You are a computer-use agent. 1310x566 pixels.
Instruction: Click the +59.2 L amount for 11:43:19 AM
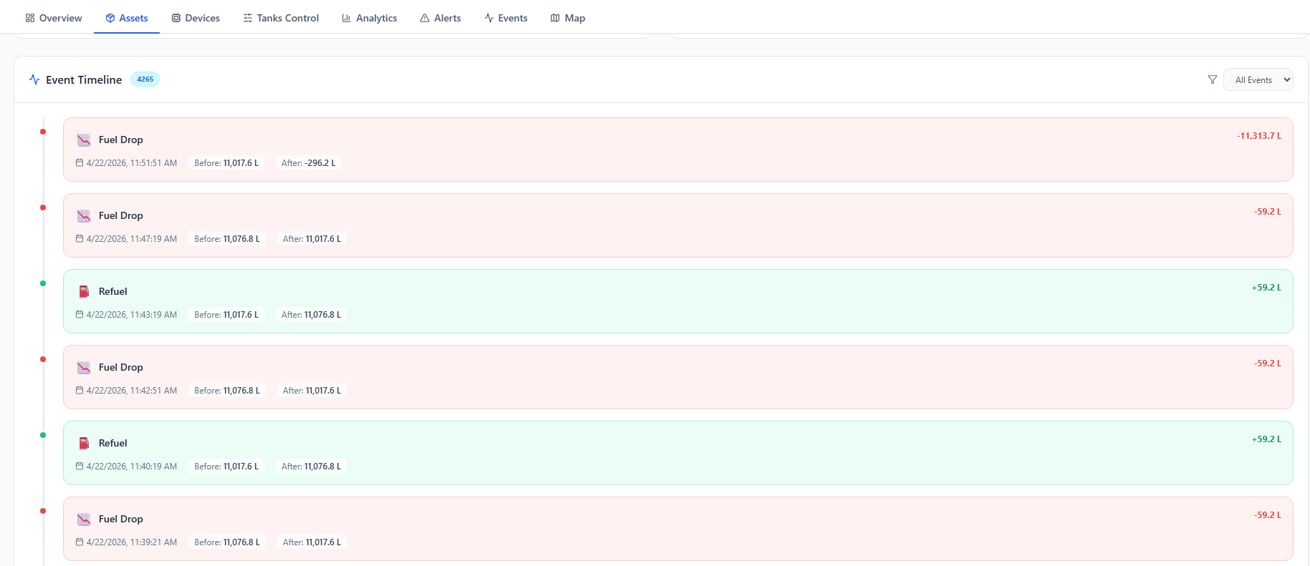[x=1266, y=288]
